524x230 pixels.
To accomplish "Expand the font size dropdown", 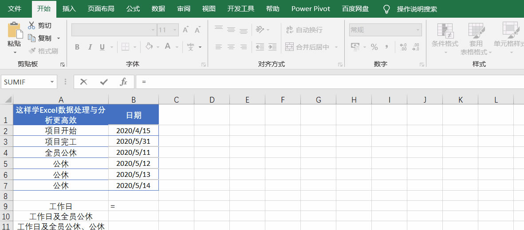I will [175, 30].
